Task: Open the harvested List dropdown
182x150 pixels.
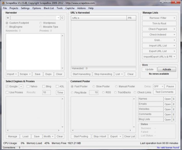Action: 119,74
